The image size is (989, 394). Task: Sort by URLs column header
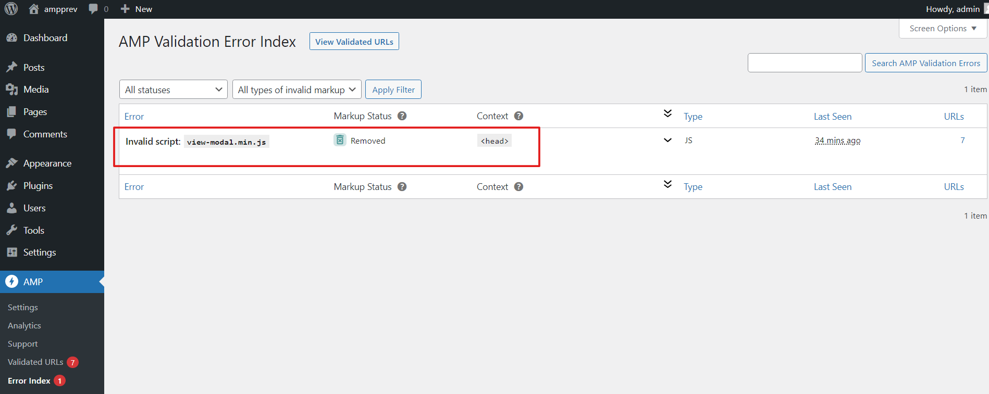954,117
